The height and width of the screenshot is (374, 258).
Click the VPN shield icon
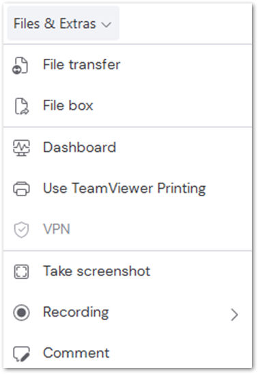(21, 230)
